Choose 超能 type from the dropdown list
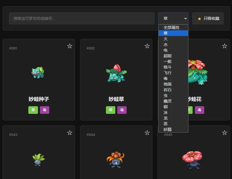 coord(173,56)
